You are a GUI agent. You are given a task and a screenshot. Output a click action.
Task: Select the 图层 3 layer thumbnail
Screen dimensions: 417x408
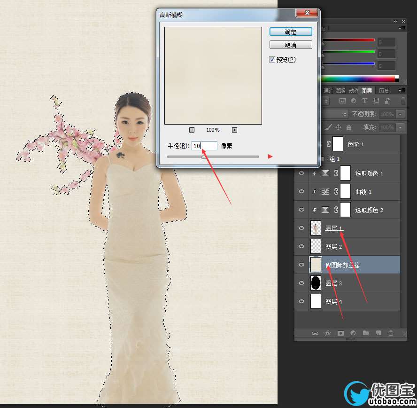pyautogui.click(x=316, y=283)
